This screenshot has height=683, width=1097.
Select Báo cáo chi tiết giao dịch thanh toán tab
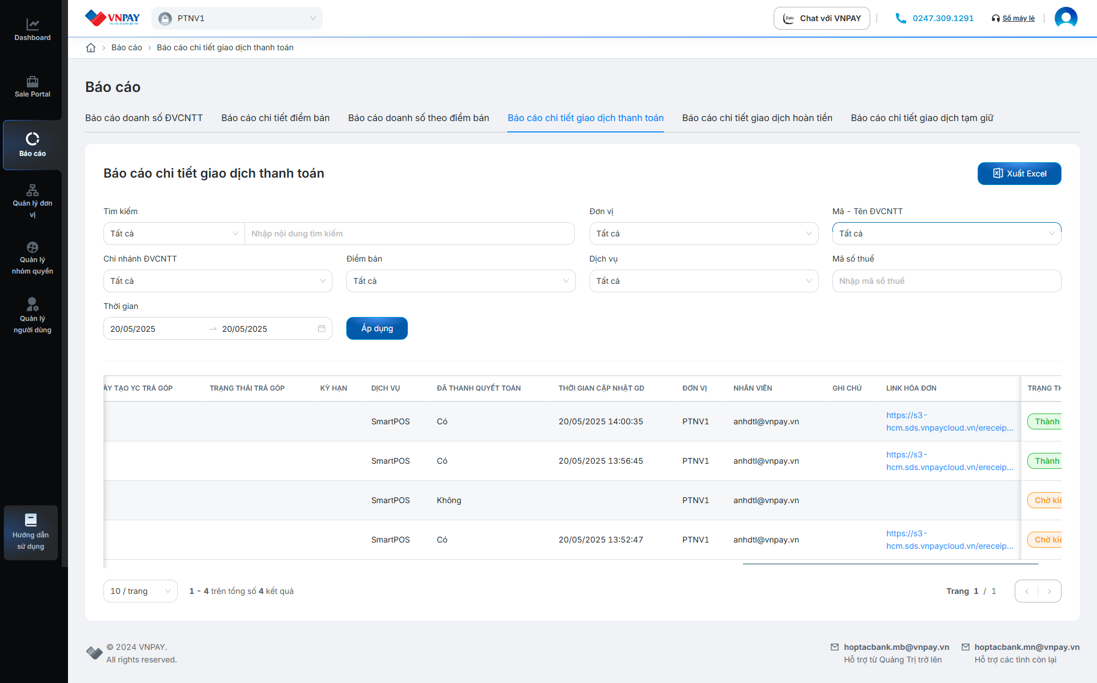coord(586,118)
